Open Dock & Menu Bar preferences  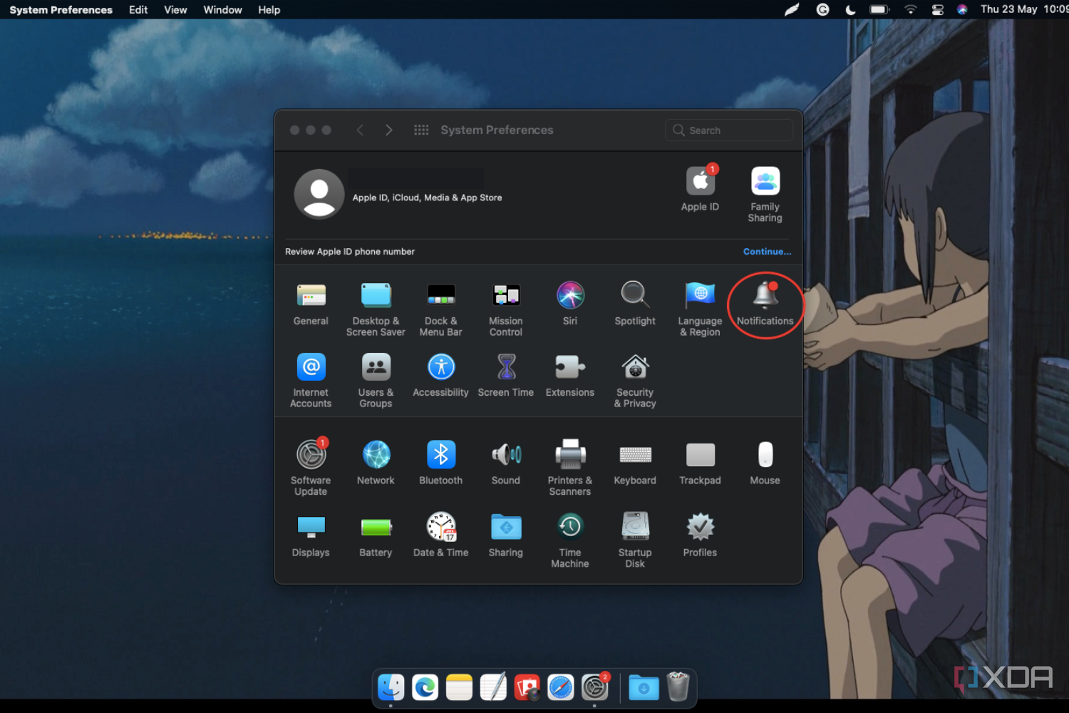(x=440, y=296)
